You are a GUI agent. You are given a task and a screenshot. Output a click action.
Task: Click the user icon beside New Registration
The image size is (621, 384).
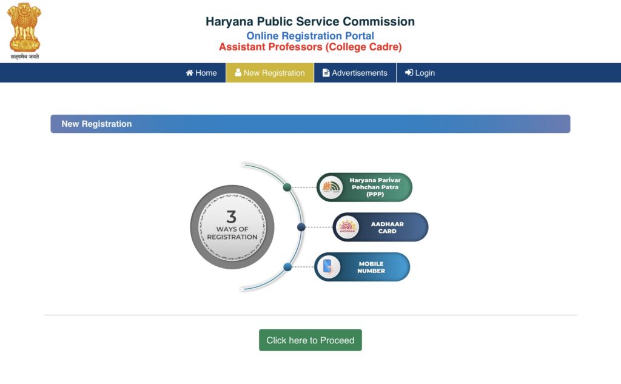[238, 73]
